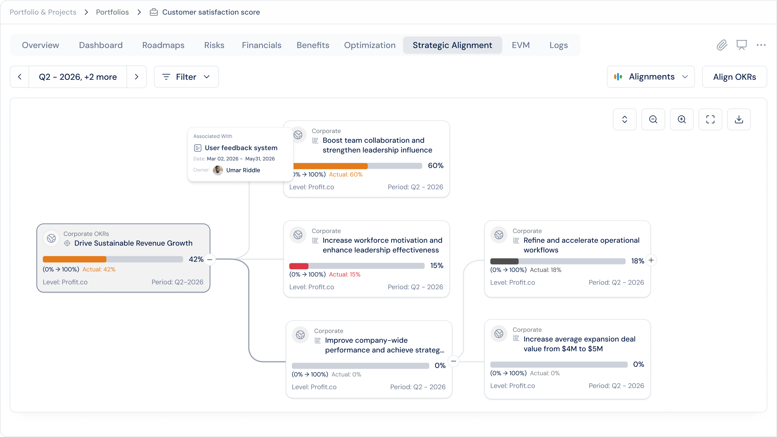Image resolution: width=777 pixels, height=437 pixels.
Task: Open the Q2 - 2026, +2 more period selector
Action: coord(78,77)
